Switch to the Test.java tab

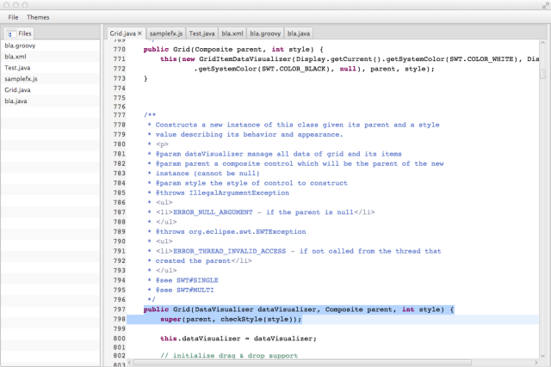pyautogui.click(x=201, y=34)
